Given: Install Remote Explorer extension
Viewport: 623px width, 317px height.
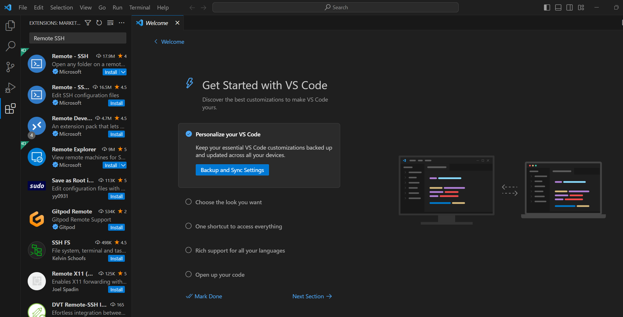Looking at the screenshot, I should pyautogui.click(x=111, y=165).
